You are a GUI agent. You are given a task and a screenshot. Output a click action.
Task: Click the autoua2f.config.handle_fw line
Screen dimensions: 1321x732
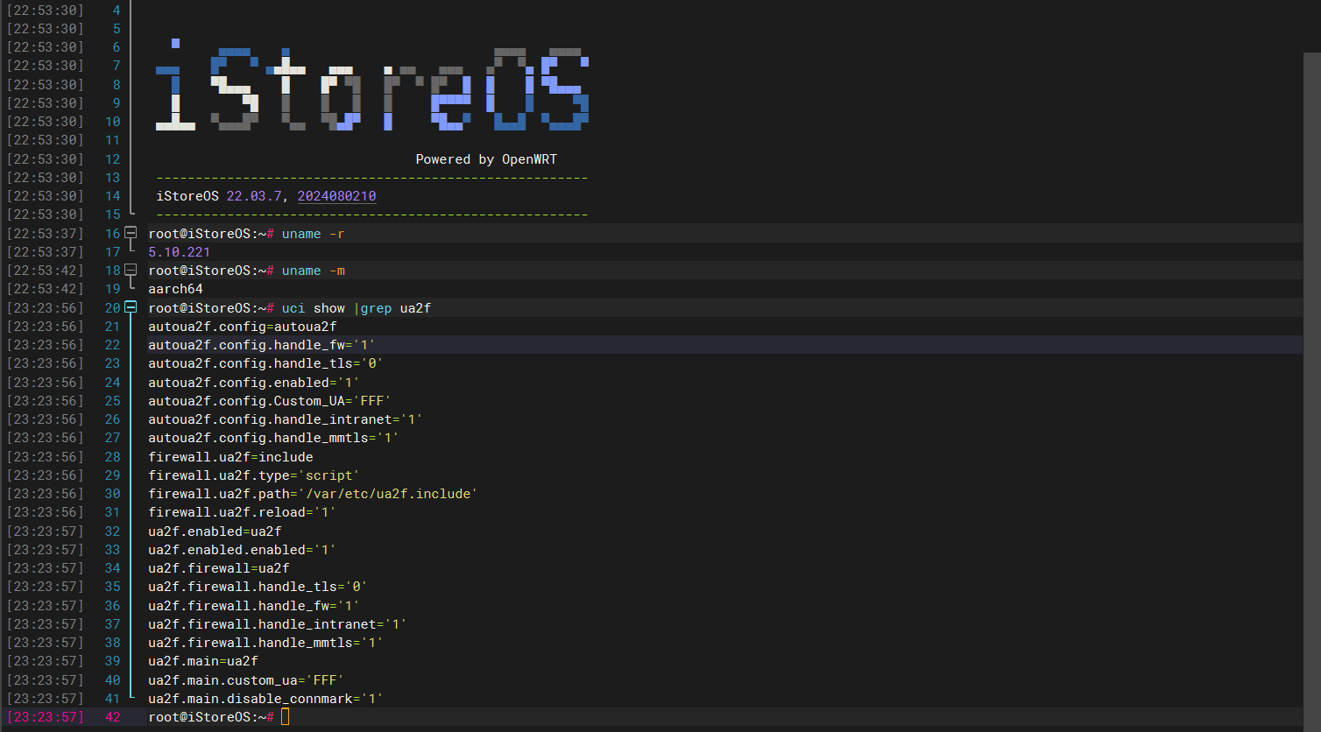pyautogui.click(x=261, y=345)
